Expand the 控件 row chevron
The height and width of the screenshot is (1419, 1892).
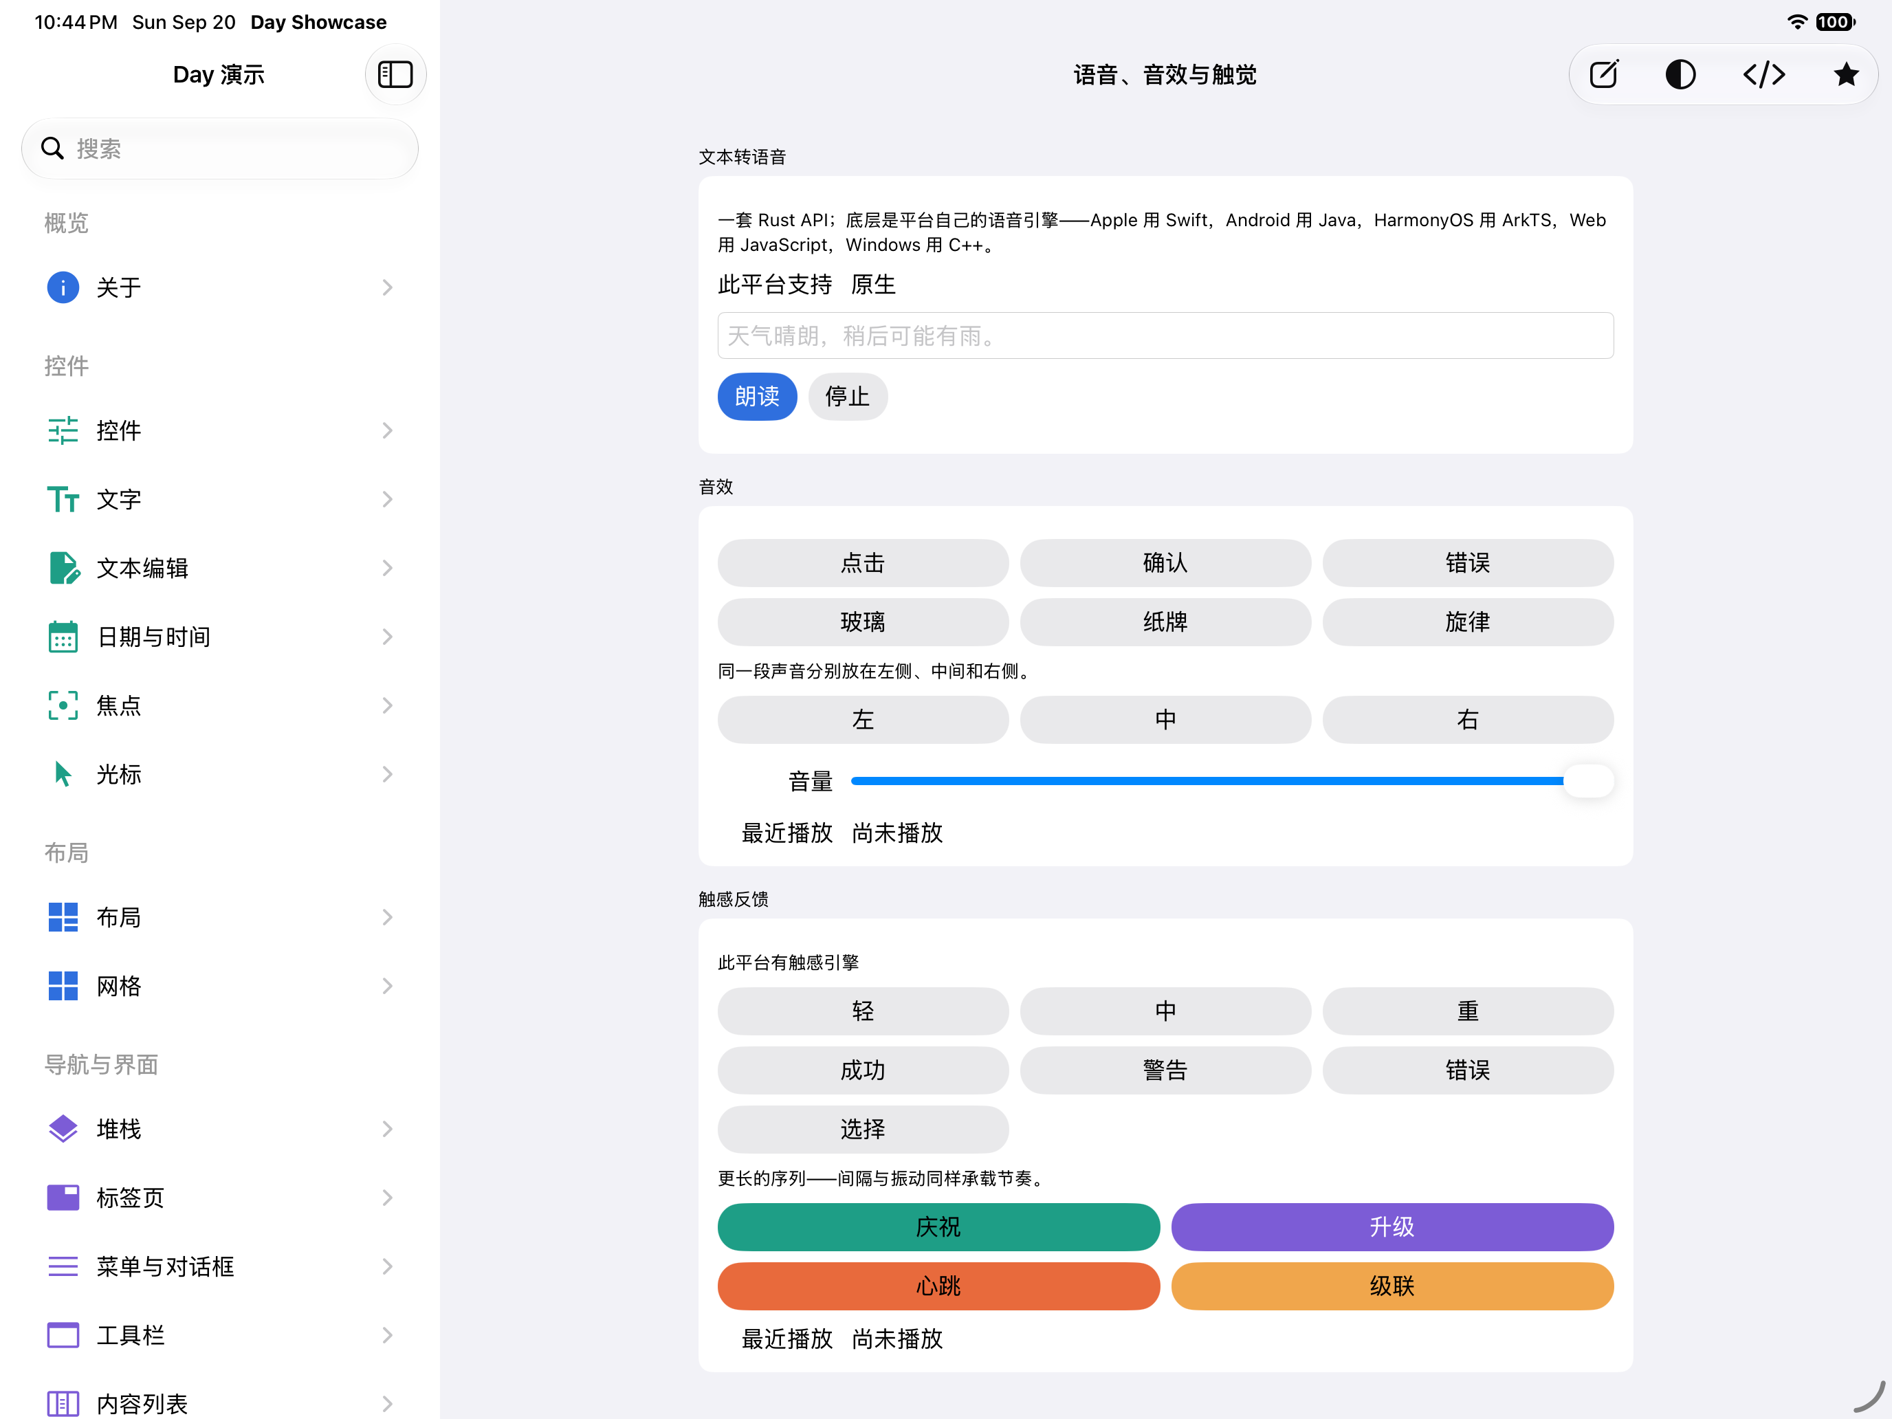(x=388, y=430)
